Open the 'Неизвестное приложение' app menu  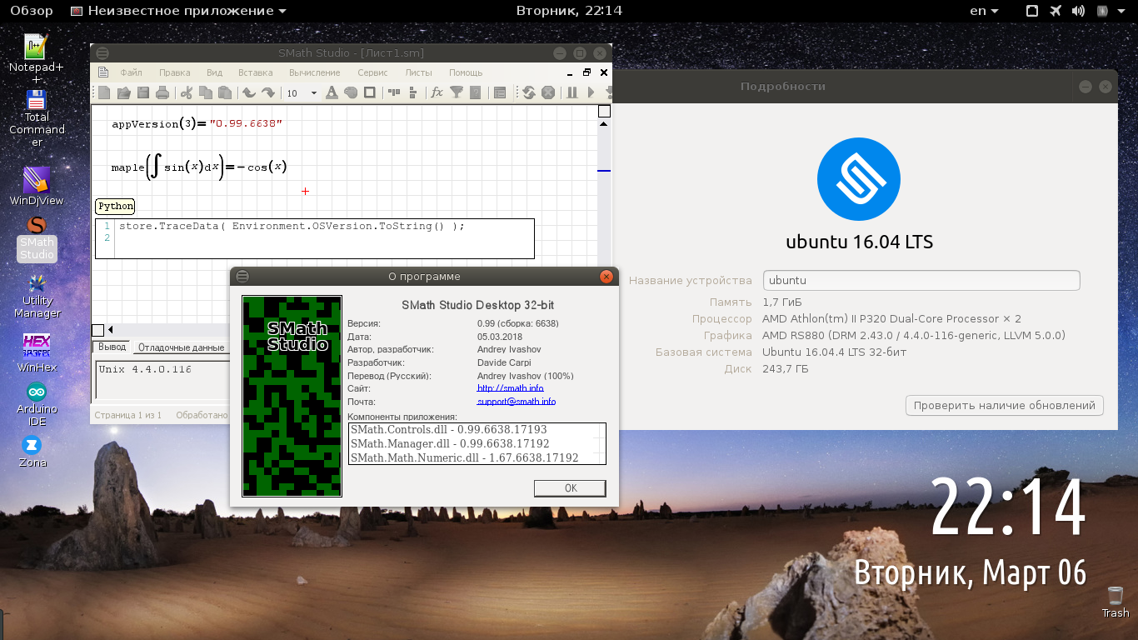(x=178, y=11)
